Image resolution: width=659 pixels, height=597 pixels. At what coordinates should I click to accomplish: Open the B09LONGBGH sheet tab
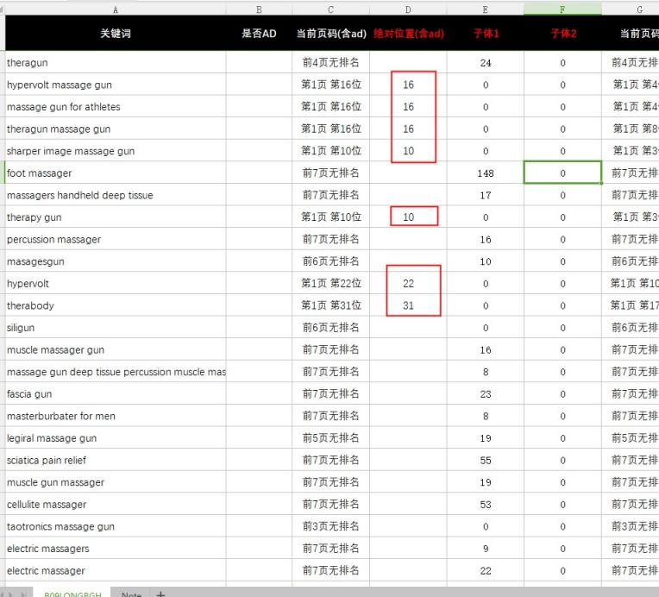coord(72,594)
